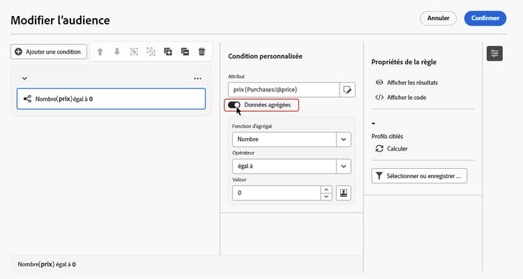
Task: Open the Opérateur dropdown set to égal à
Action: (343, 166)
